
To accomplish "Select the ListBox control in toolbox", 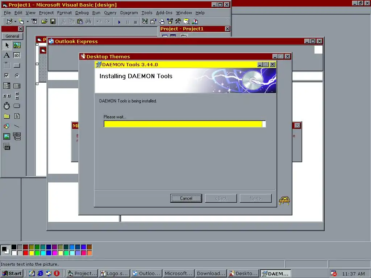I will click(x=17, y=86).
